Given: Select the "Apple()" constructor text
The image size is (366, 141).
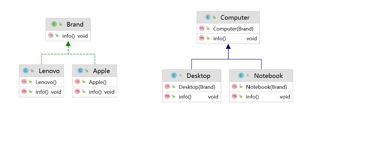Looking at the screenshot, I should [98, 82].
